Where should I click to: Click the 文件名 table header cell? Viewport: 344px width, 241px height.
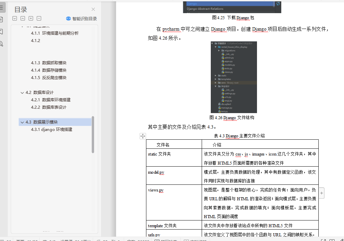[x=174, y=144]
